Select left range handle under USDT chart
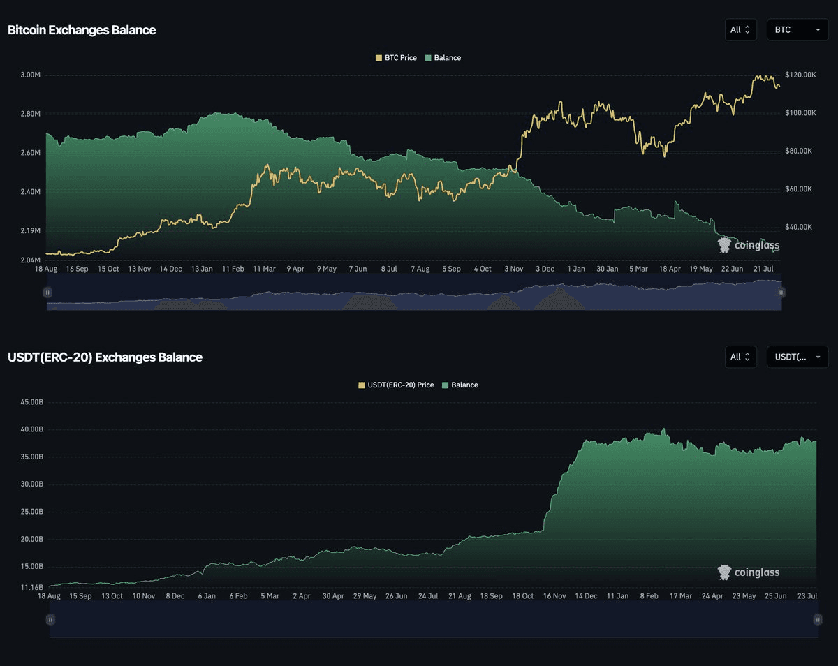This screenshot has width=838, height=666. (50, 619)
